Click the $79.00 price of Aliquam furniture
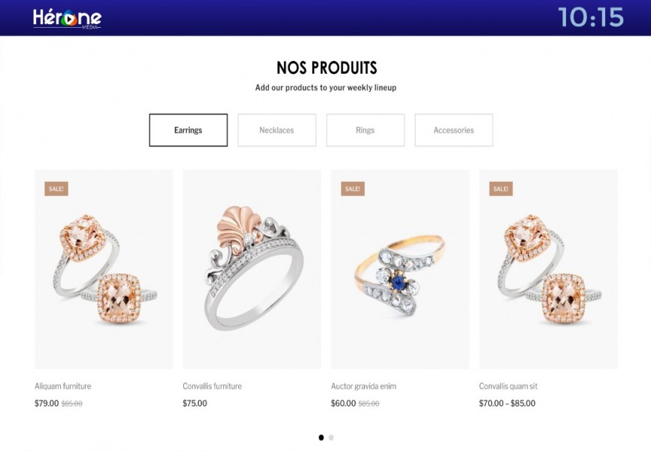Image resolution: width=651 pixels, height=451 pixels. coord(47,403)
